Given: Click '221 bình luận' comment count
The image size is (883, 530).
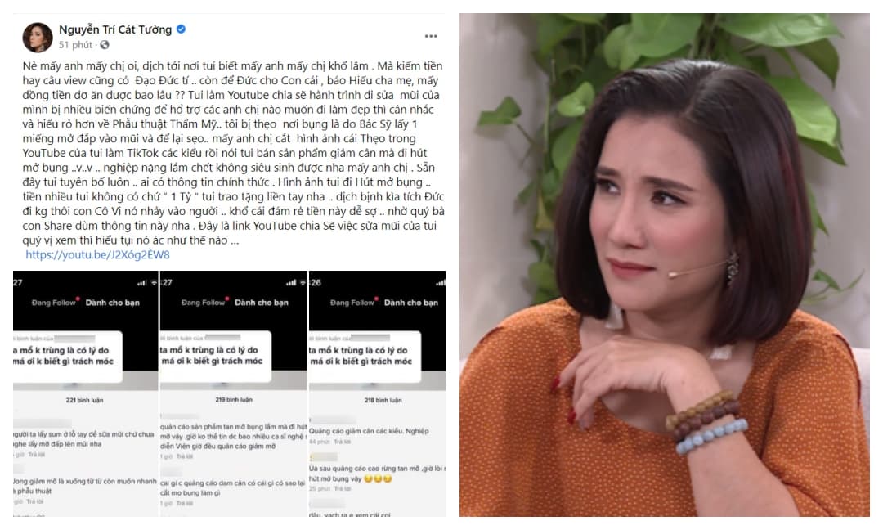Looking at the screenshot, I should [x=84, y=400].
